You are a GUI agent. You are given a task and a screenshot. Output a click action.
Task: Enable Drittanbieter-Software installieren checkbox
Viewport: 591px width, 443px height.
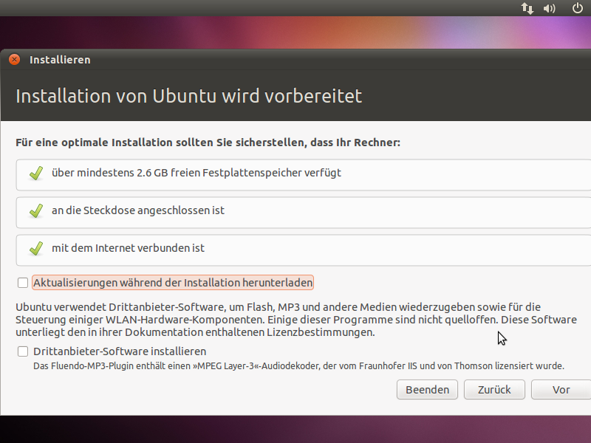point(23,351)
